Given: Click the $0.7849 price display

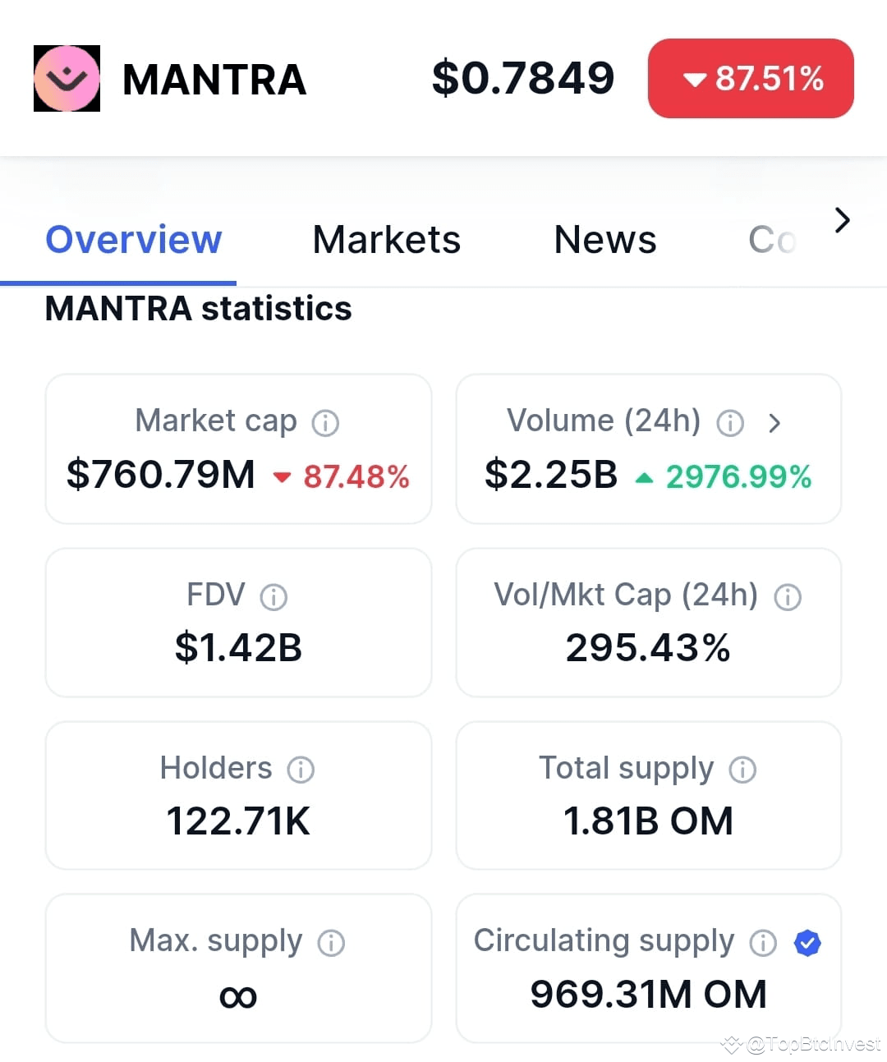Looking at the screenshot, I should click(524, 76).
